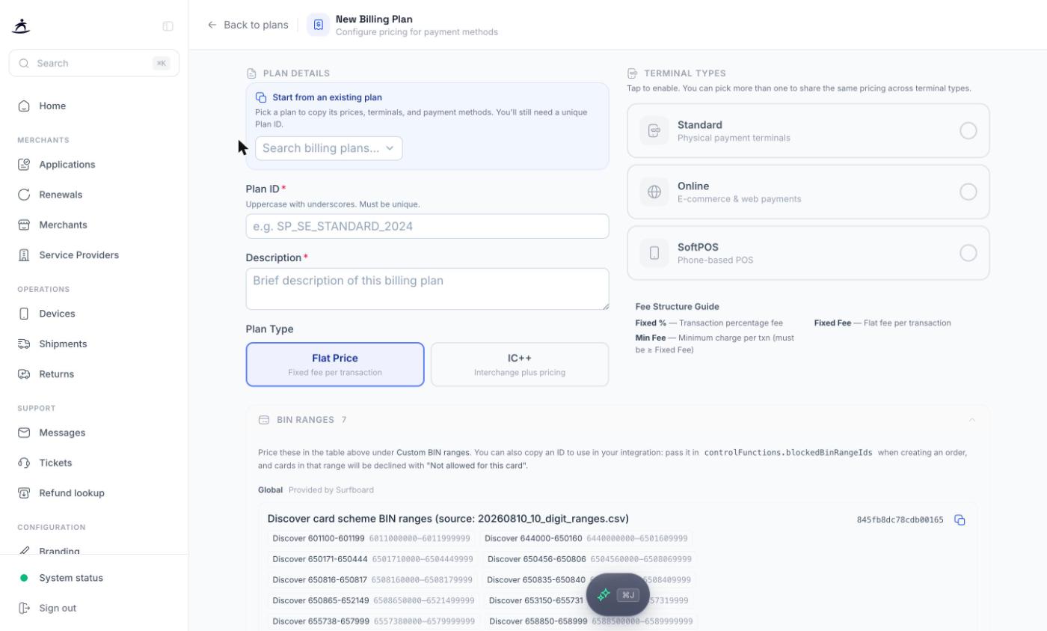Click the Shipments truck icon
1047x631 pixels.
click(x=24, y=344)
